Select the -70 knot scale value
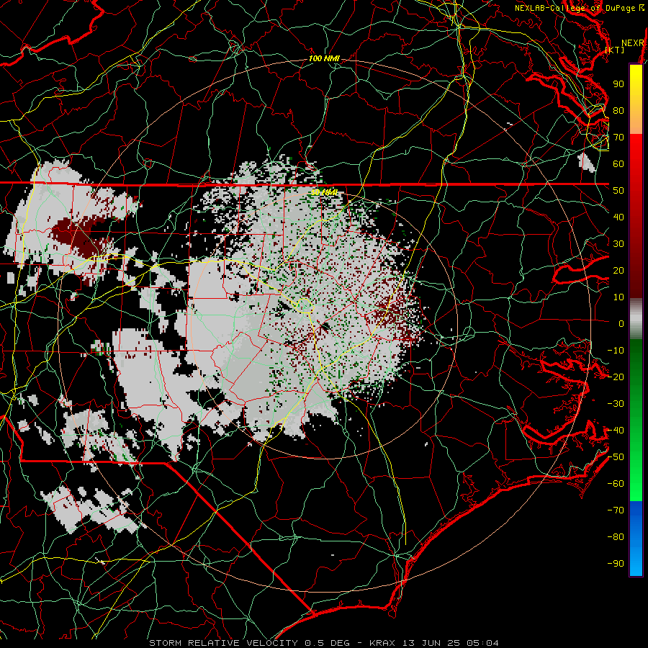 coord(616,510)
